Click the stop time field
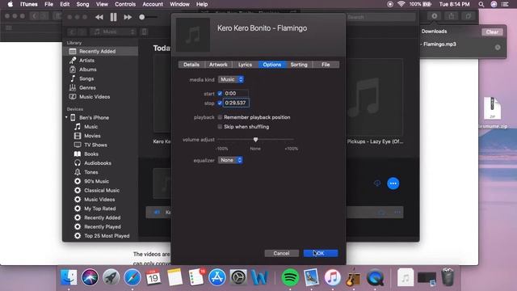The height and width of the screenshot is (291, 517). pos(236,103)
